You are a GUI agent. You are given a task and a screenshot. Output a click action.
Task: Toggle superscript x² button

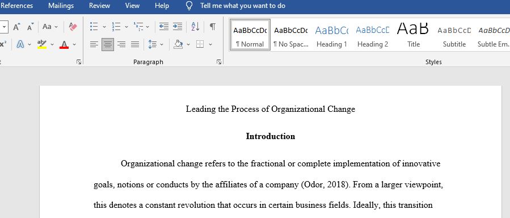[3, 44]
